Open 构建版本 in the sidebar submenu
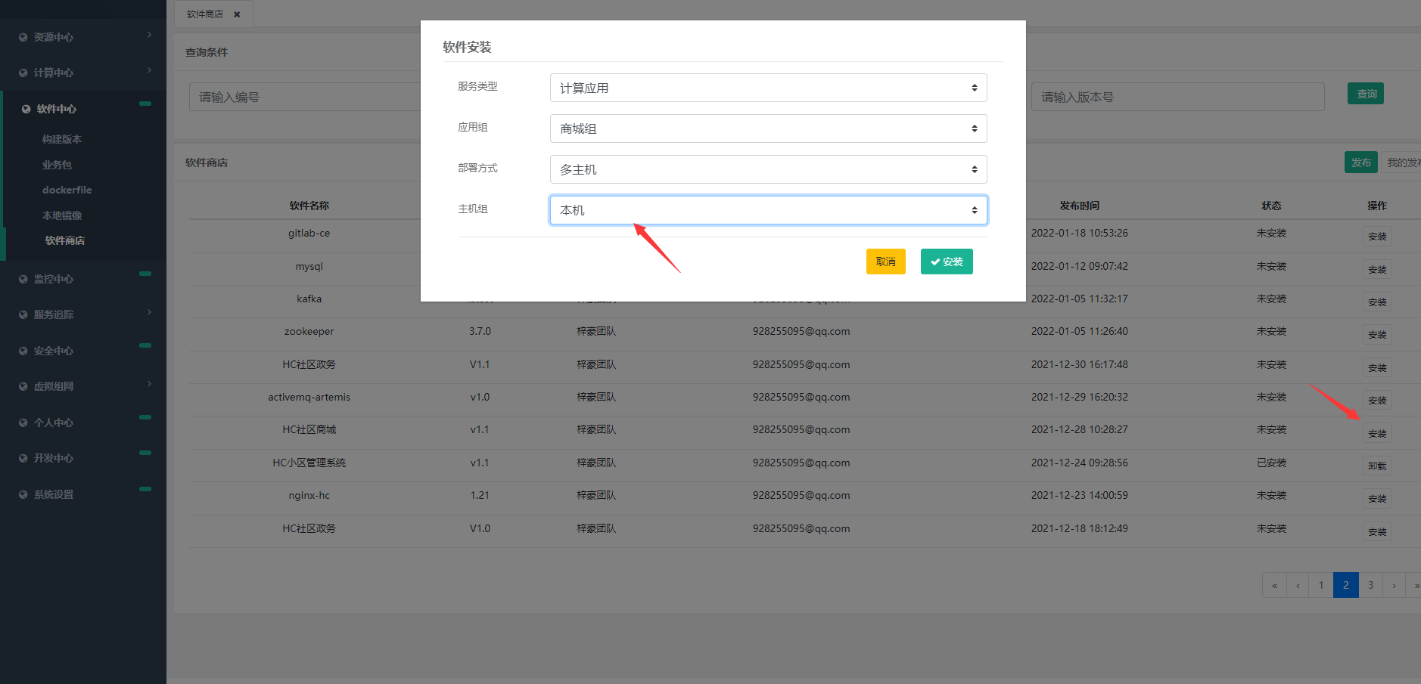 (x=62, y=139)
